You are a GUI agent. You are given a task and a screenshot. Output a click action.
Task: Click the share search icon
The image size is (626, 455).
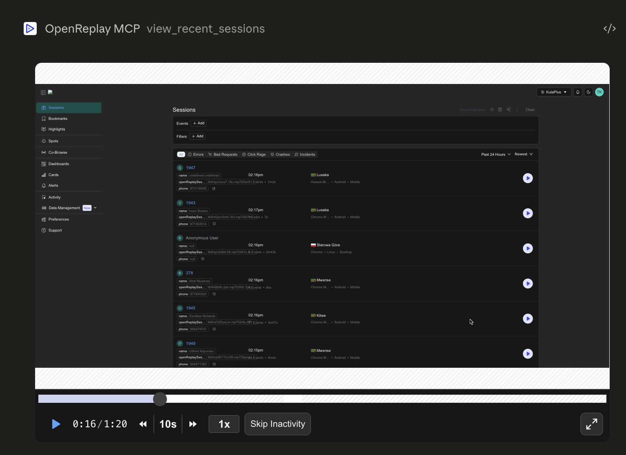point(508,110)
